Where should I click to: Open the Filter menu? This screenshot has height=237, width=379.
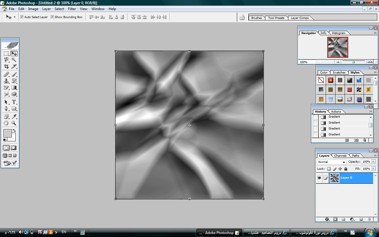(72, 9)
